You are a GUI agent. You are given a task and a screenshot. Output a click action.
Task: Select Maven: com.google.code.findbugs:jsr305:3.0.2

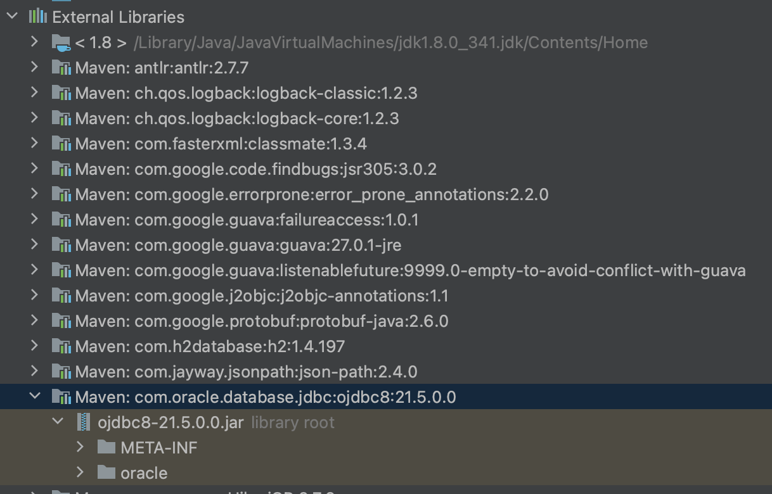[x=256, y=169]
